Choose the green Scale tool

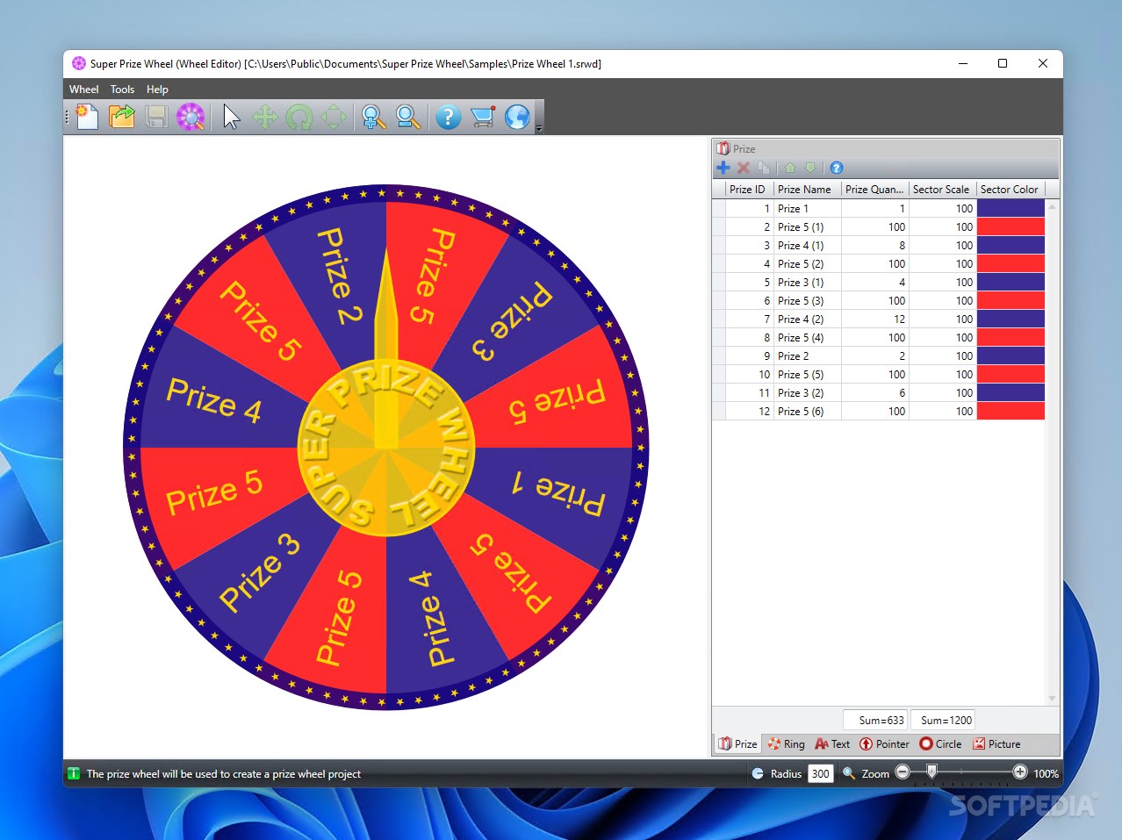pyautogui.click(x=334, y=117)
